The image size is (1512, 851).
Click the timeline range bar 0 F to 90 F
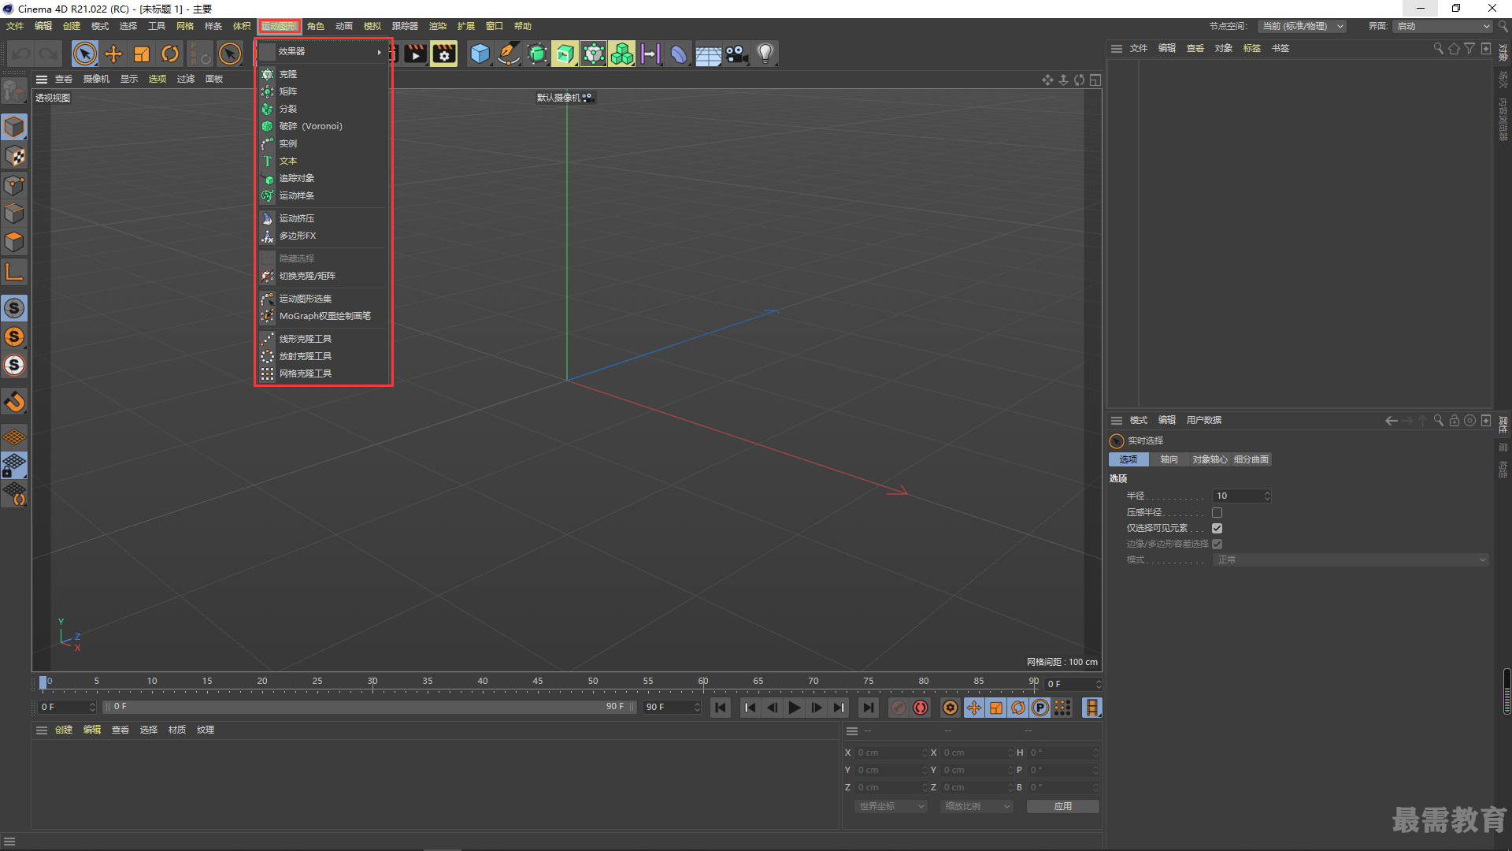[x=370, y=707]
